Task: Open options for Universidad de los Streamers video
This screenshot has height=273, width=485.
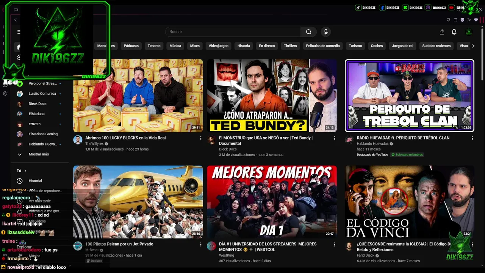Action: 334,245
